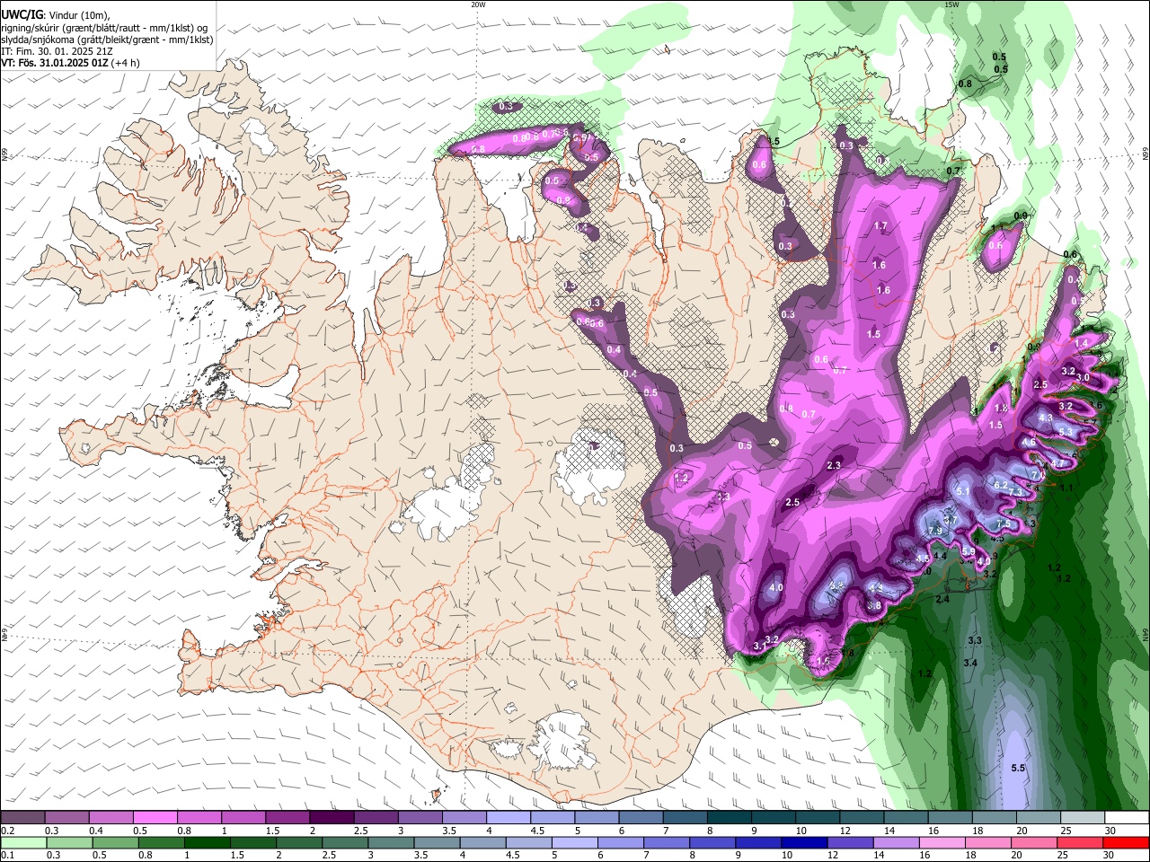
Task: Click the 0.2 dark mauve snow legend swatch
Action: point(22,818)
